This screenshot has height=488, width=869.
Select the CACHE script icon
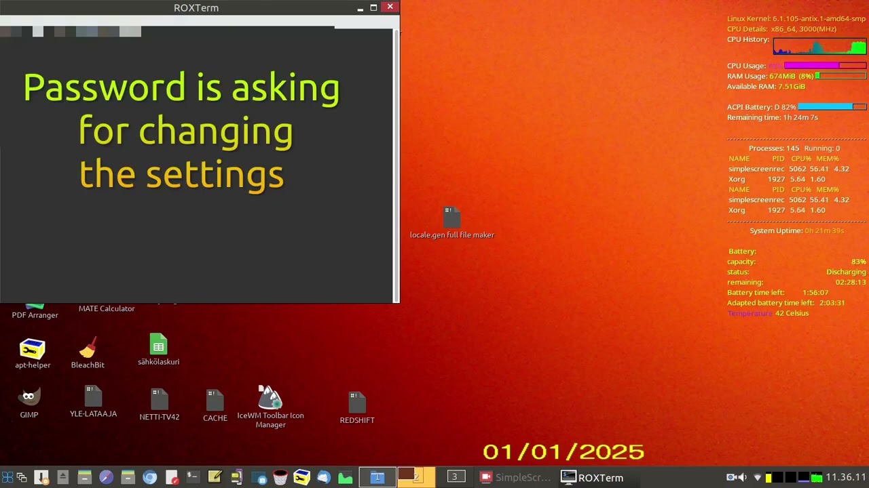coord(215,406)
